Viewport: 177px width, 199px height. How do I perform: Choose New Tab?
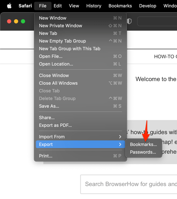click(80, 33)
